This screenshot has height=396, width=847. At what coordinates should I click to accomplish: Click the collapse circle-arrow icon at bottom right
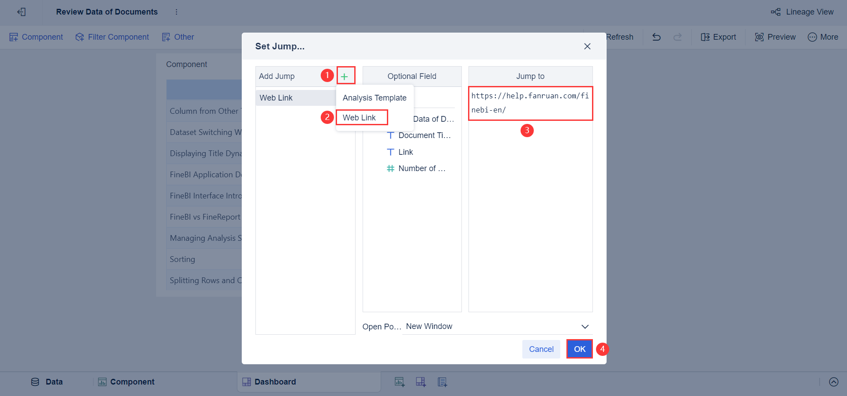[834, 382]
